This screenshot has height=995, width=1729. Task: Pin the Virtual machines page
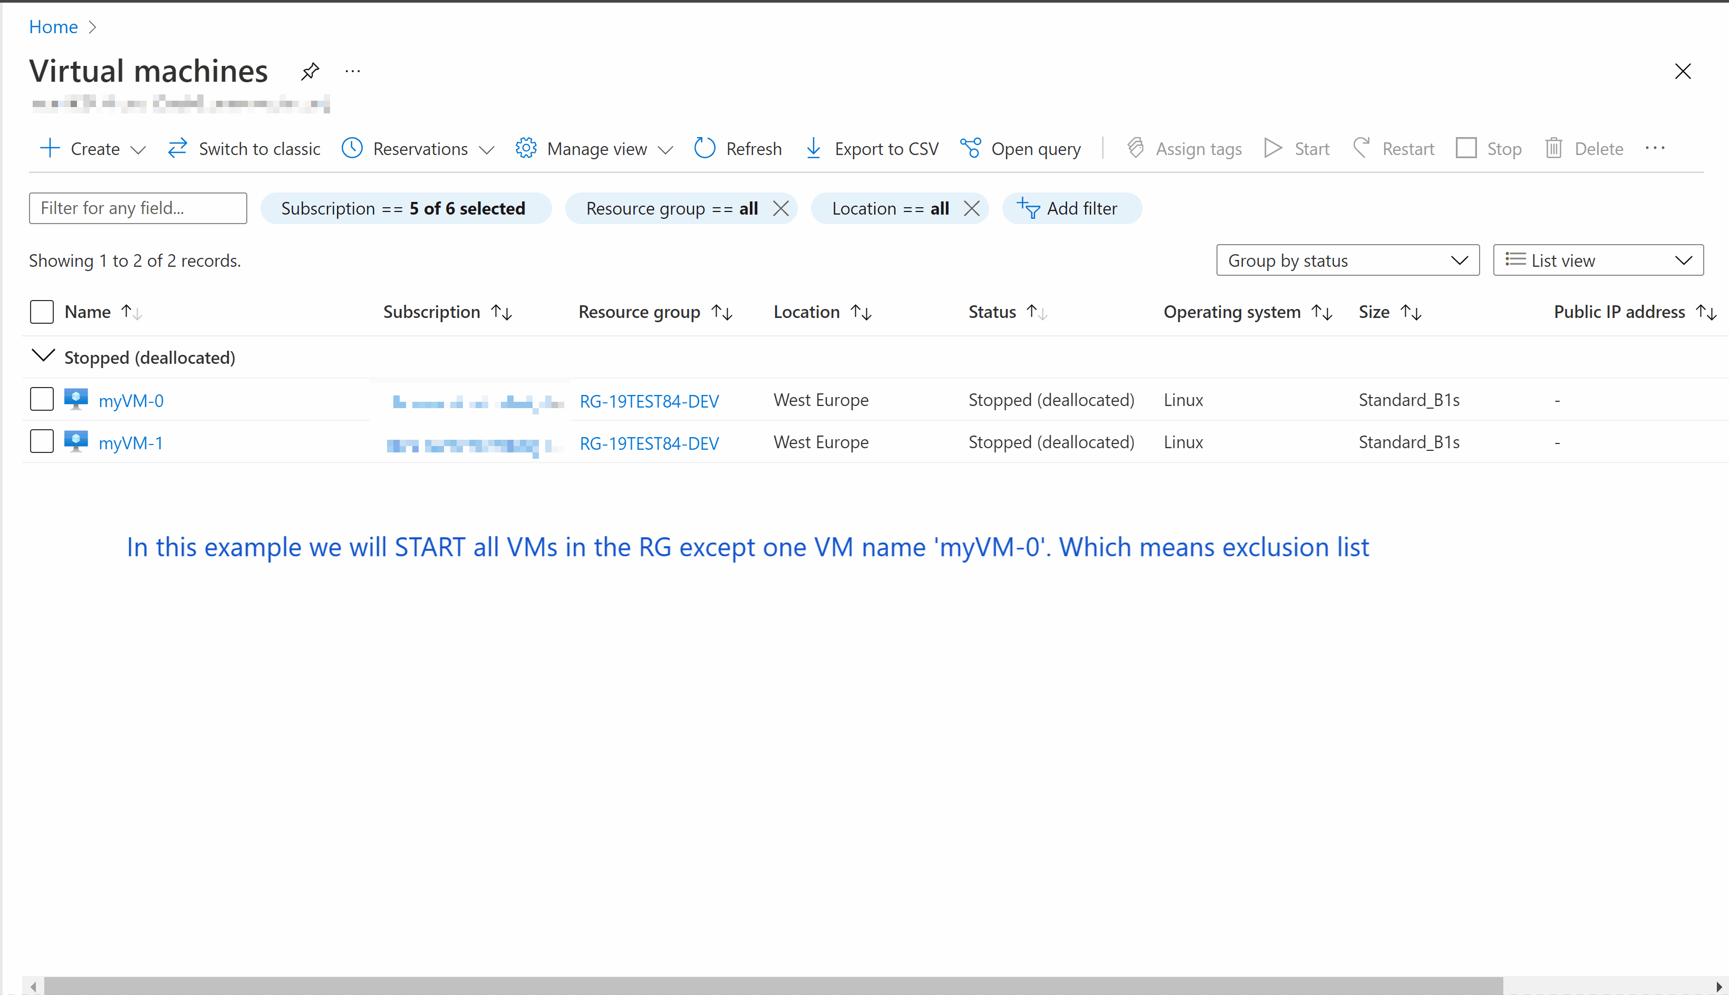(x=310, y=71)
